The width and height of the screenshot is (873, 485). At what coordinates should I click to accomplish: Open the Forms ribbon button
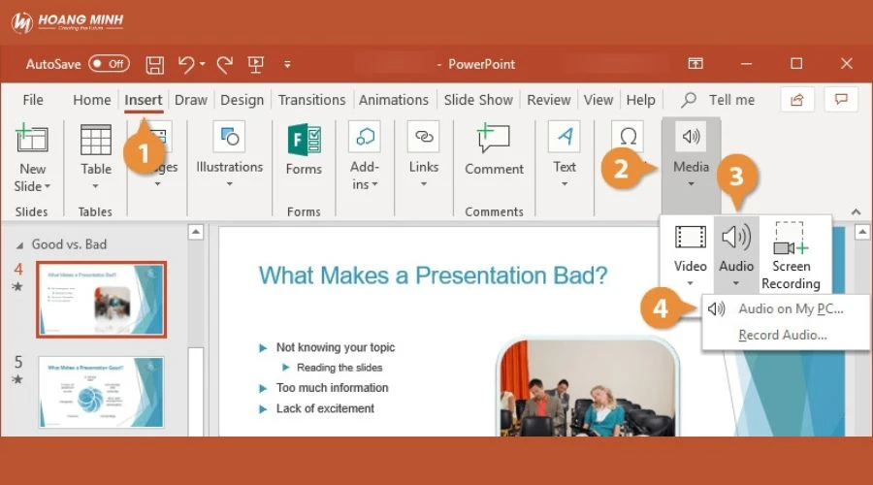tap(304, 151)
